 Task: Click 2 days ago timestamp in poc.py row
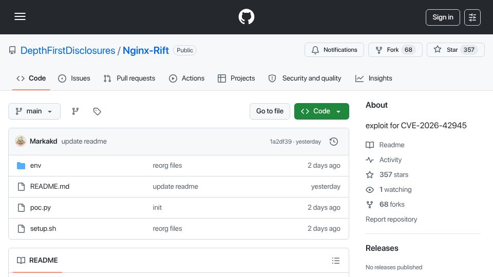[324, 208]
